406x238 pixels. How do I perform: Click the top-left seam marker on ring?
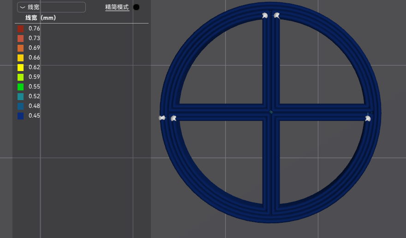pyautogui.click(x=265, y=15)
